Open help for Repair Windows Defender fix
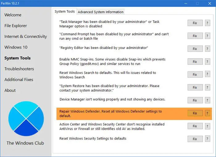This screenshot has width=216, height=157. pyautogui.click(x=207, y=113)
